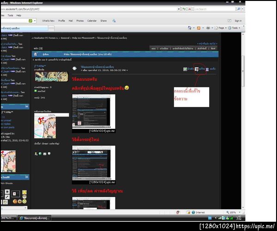Screen dimensions: 277x231
Task: Click the previous/next topic link
Action: coord(207,44)
